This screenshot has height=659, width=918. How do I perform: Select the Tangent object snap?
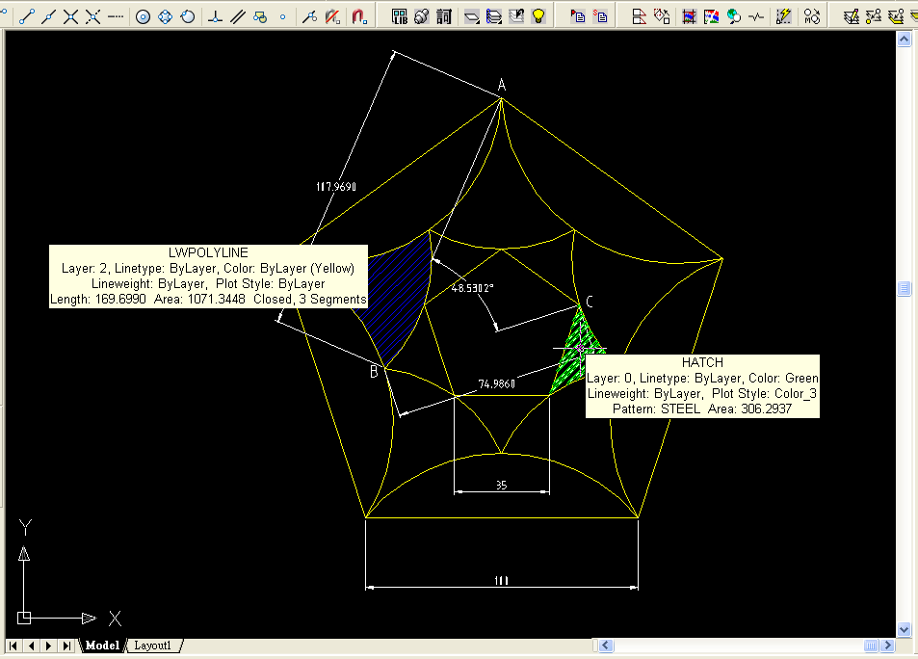[x=187, y=16]
